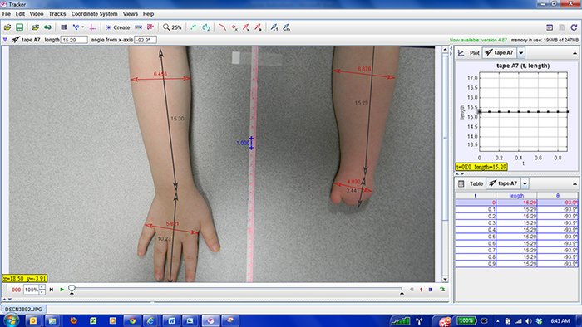
Task: Toggle the show paths icon
Action: 222,27
